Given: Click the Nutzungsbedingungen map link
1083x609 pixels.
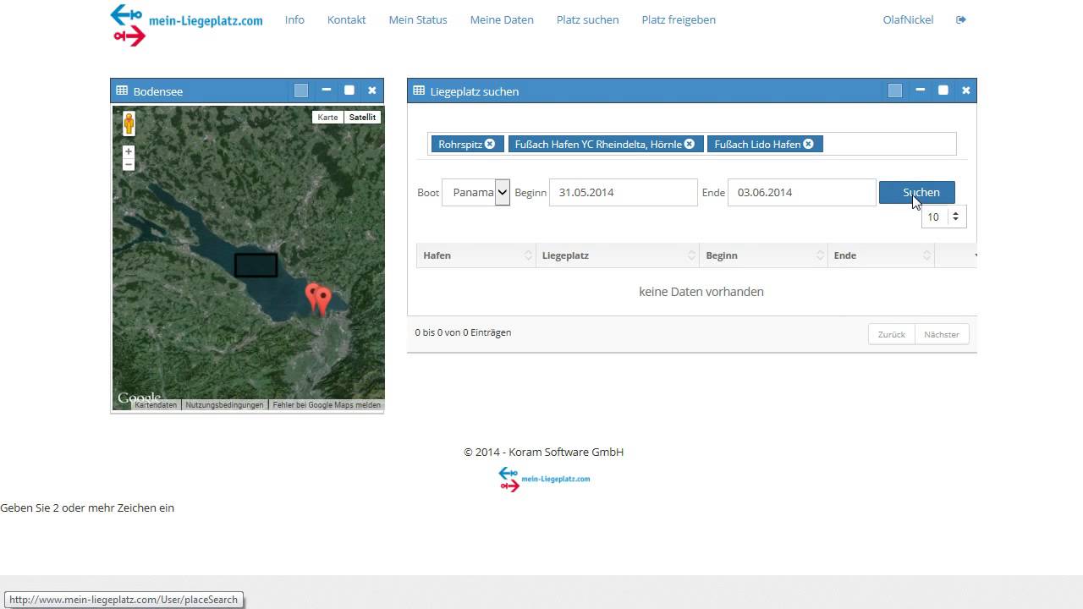Looking at the screenshot, I should 224,405.
